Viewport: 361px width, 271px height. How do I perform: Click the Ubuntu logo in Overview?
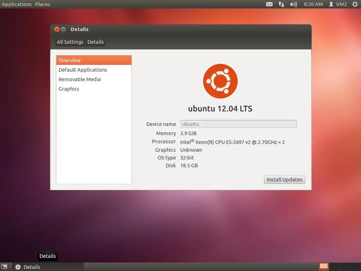(220, 81)
